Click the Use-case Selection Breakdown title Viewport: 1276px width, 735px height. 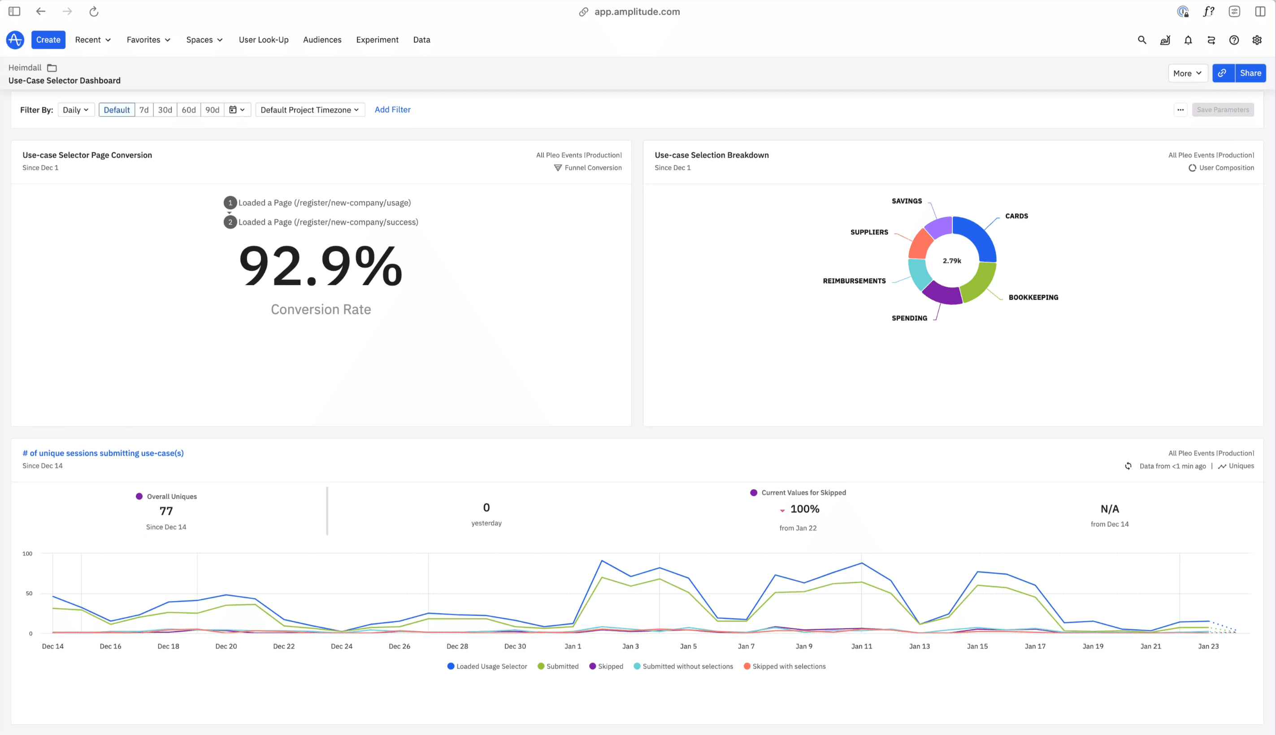(x=712, y=155)
